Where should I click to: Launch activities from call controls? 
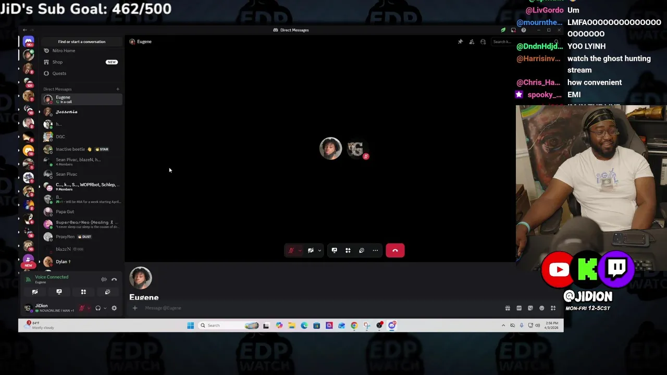[348, 251]
